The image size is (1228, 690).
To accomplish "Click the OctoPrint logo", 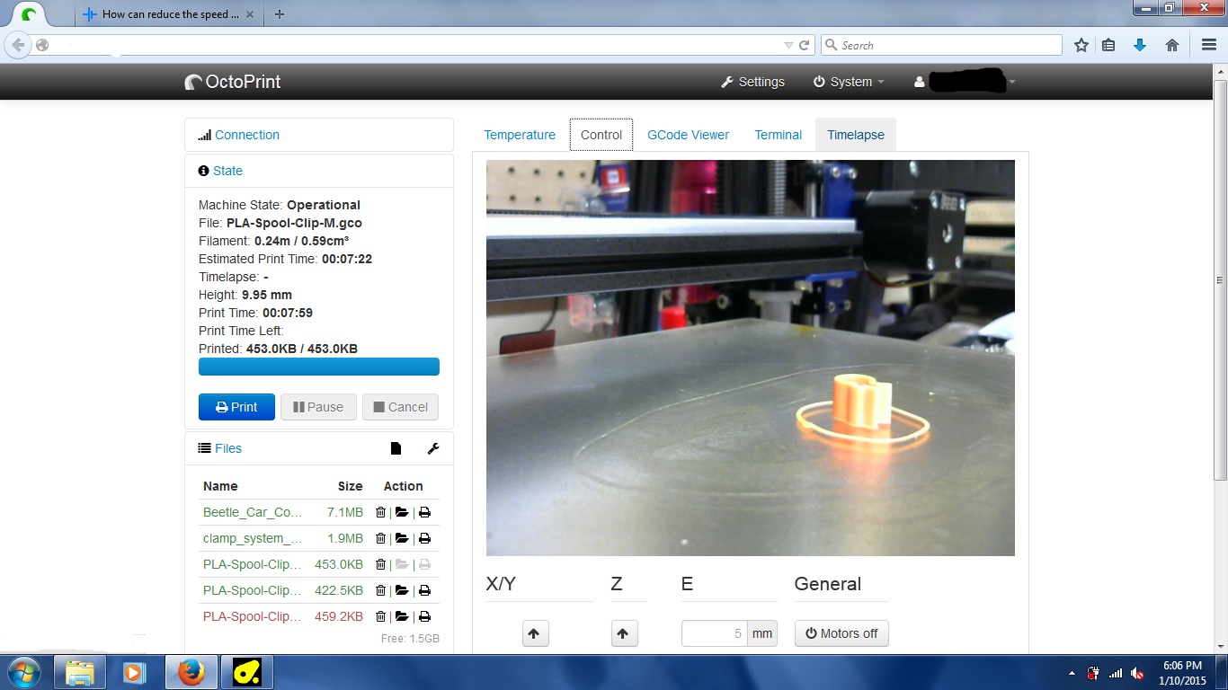I will 233,82.
